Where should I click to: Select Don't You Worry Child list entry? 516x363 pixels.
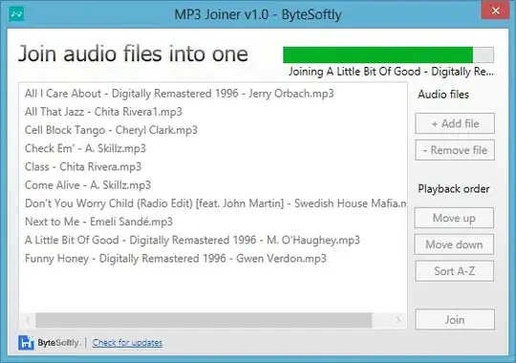click(213, 203)
